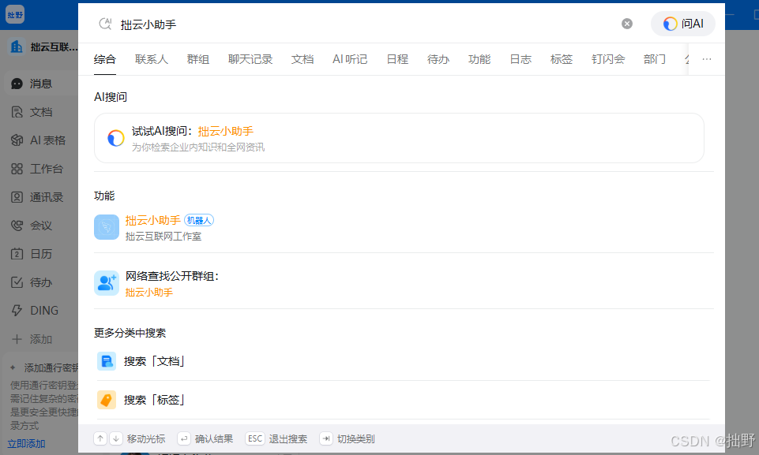Click the blue document icon
Viewport: 759px width, 455px height.
[x=107, y=361]
